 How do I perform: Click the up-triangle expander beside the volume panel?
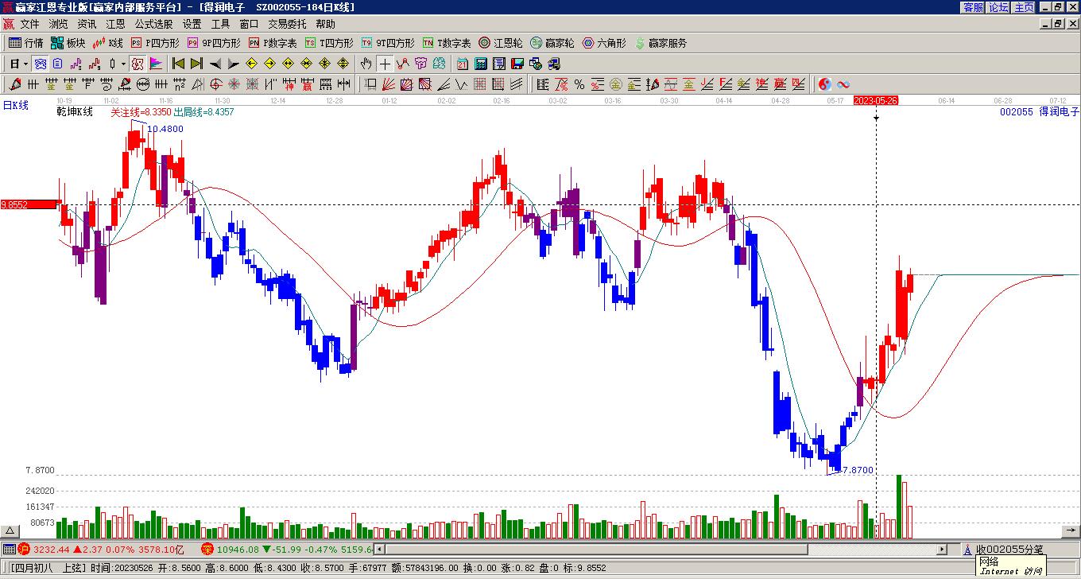(x=10, y=531)
